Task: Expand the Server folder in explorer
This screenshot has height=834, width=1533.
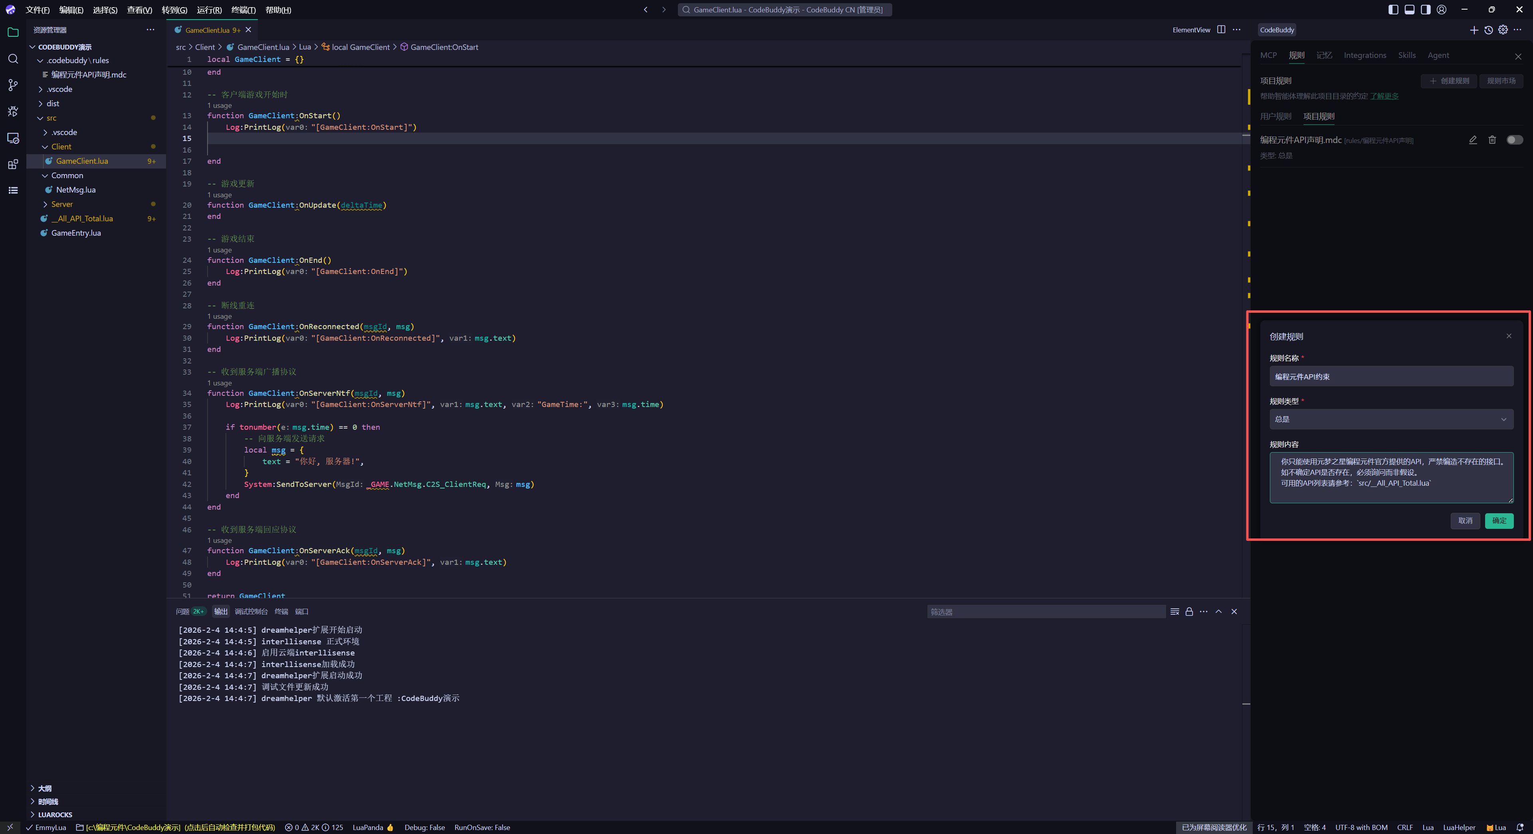Action: point(62,204)
